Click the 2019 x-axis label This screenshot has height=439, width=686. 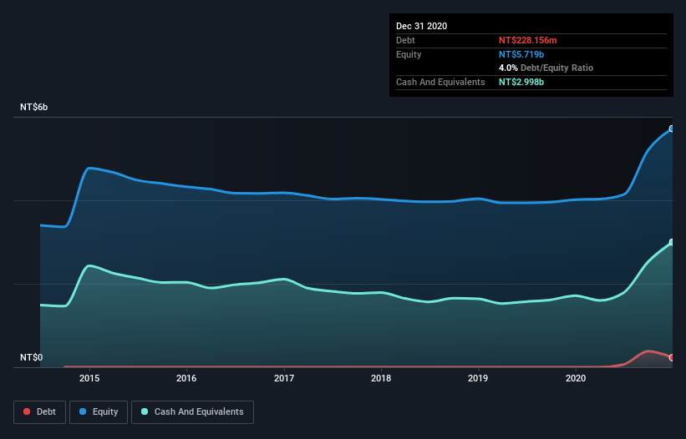(x=478, y=378)
